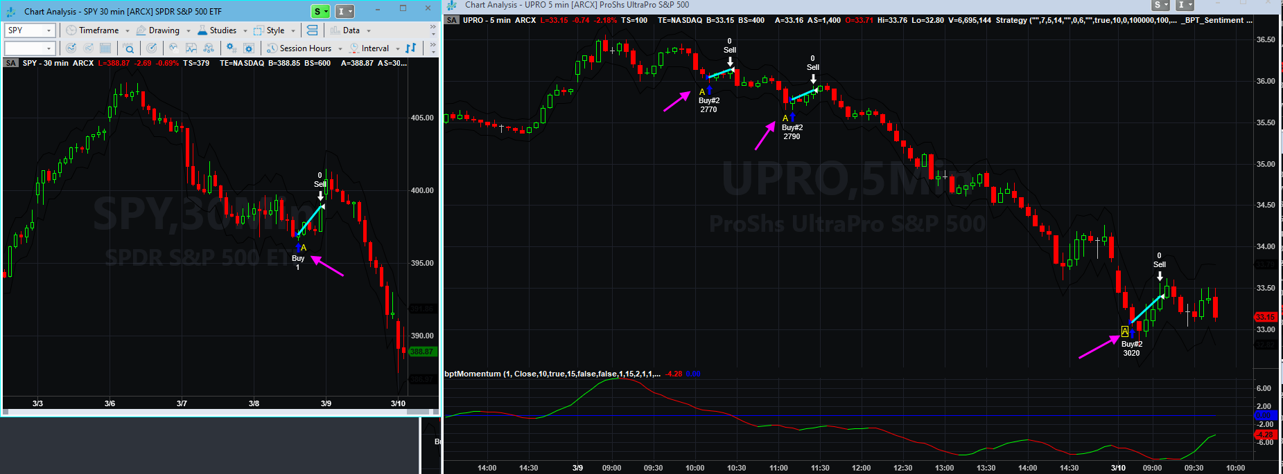Click the grid table icon in toolbar
Screen dimensions: 1283x474
[x=105, y=48]
